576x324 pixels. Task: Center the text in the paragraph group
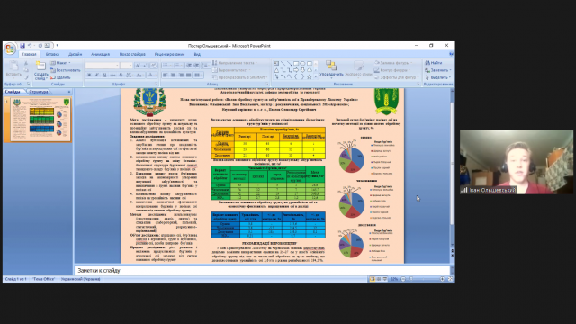(173, 75)
